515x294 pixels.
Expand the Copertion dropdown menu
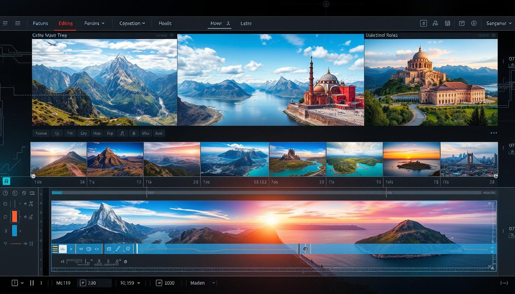[132, 23]
